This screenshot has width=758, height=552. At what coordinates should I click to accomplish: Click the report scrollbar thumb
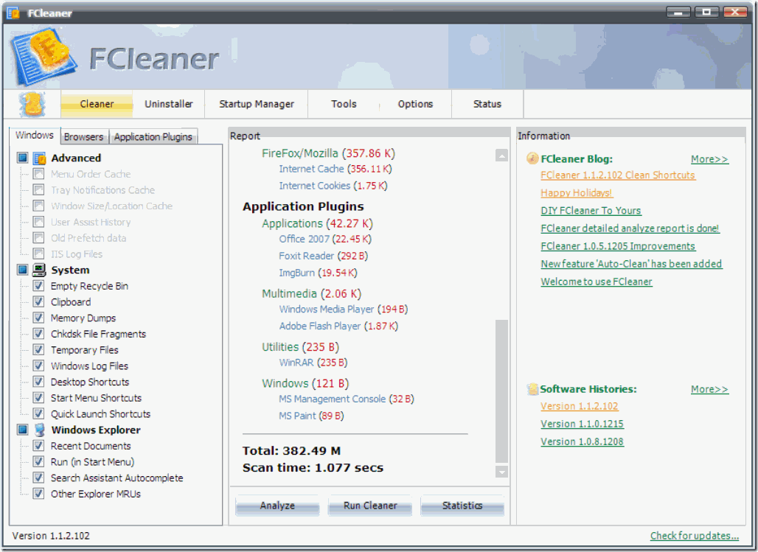click(502, 391)
